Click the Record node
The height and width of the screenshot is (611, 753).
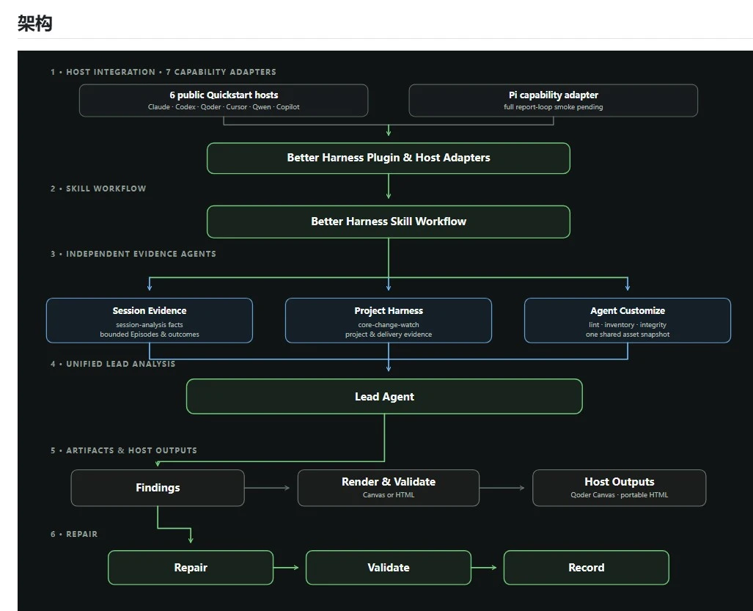point(587,568)
